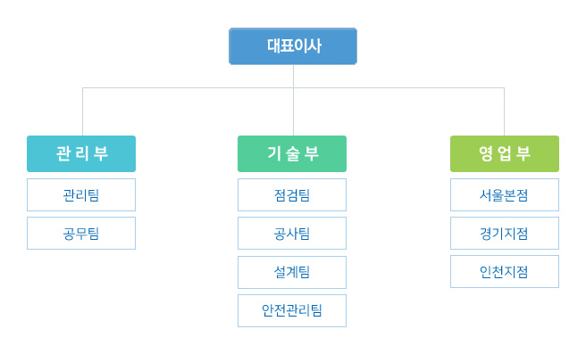This screenshot has height=354, width=586.
Task: Click the 안전관리팀 box
Action: 292,310
